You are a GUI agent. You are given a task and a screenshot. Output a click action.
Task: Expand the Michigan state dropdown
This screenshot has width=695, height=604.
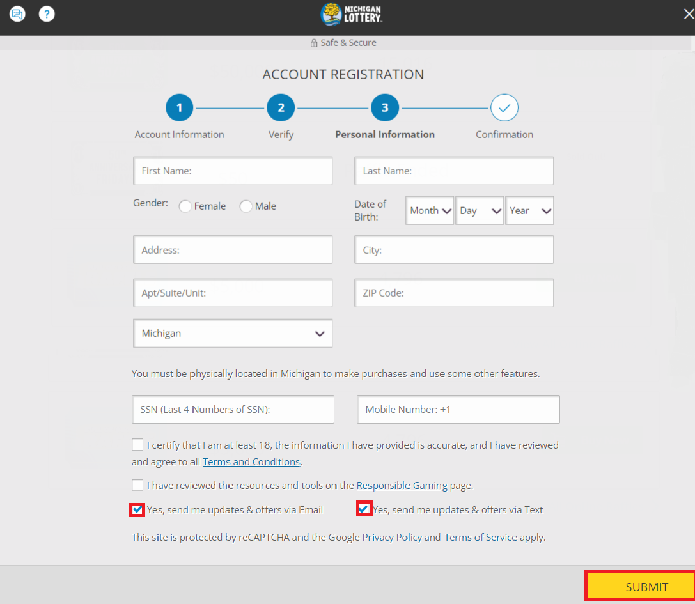tap(318, 333)
